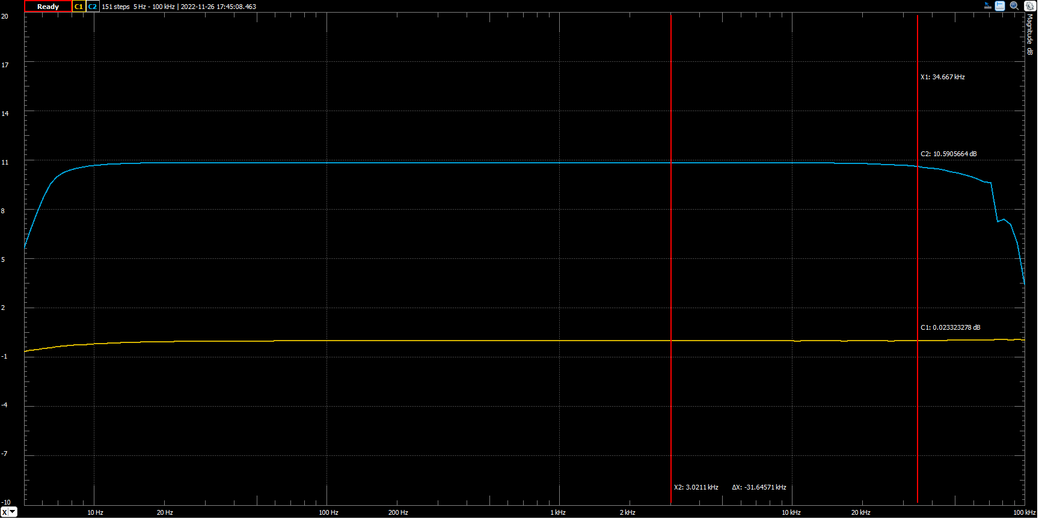The width and height of the screenshot is (1039, 519).
Task: Click the X1: 34.667 kHz readout
Action: pyautogui.click(x=942, y=77)
